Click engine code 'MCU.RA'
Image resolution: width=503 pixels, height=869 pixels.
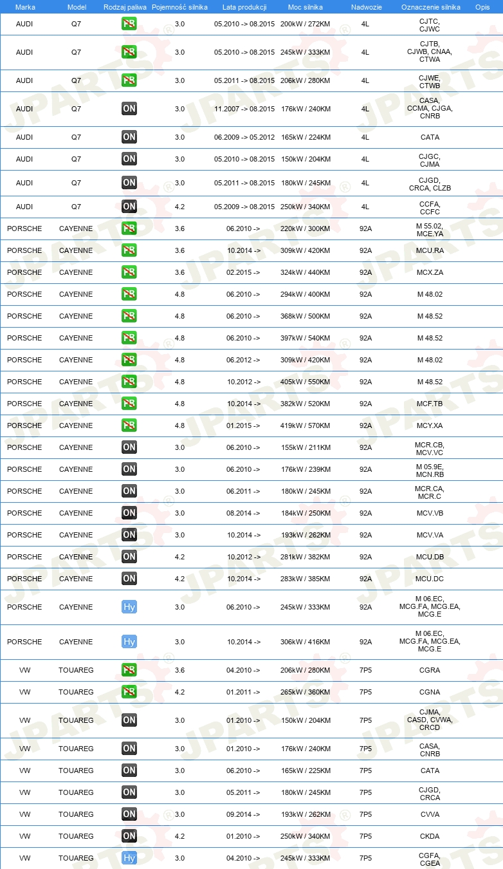(430, 250)
